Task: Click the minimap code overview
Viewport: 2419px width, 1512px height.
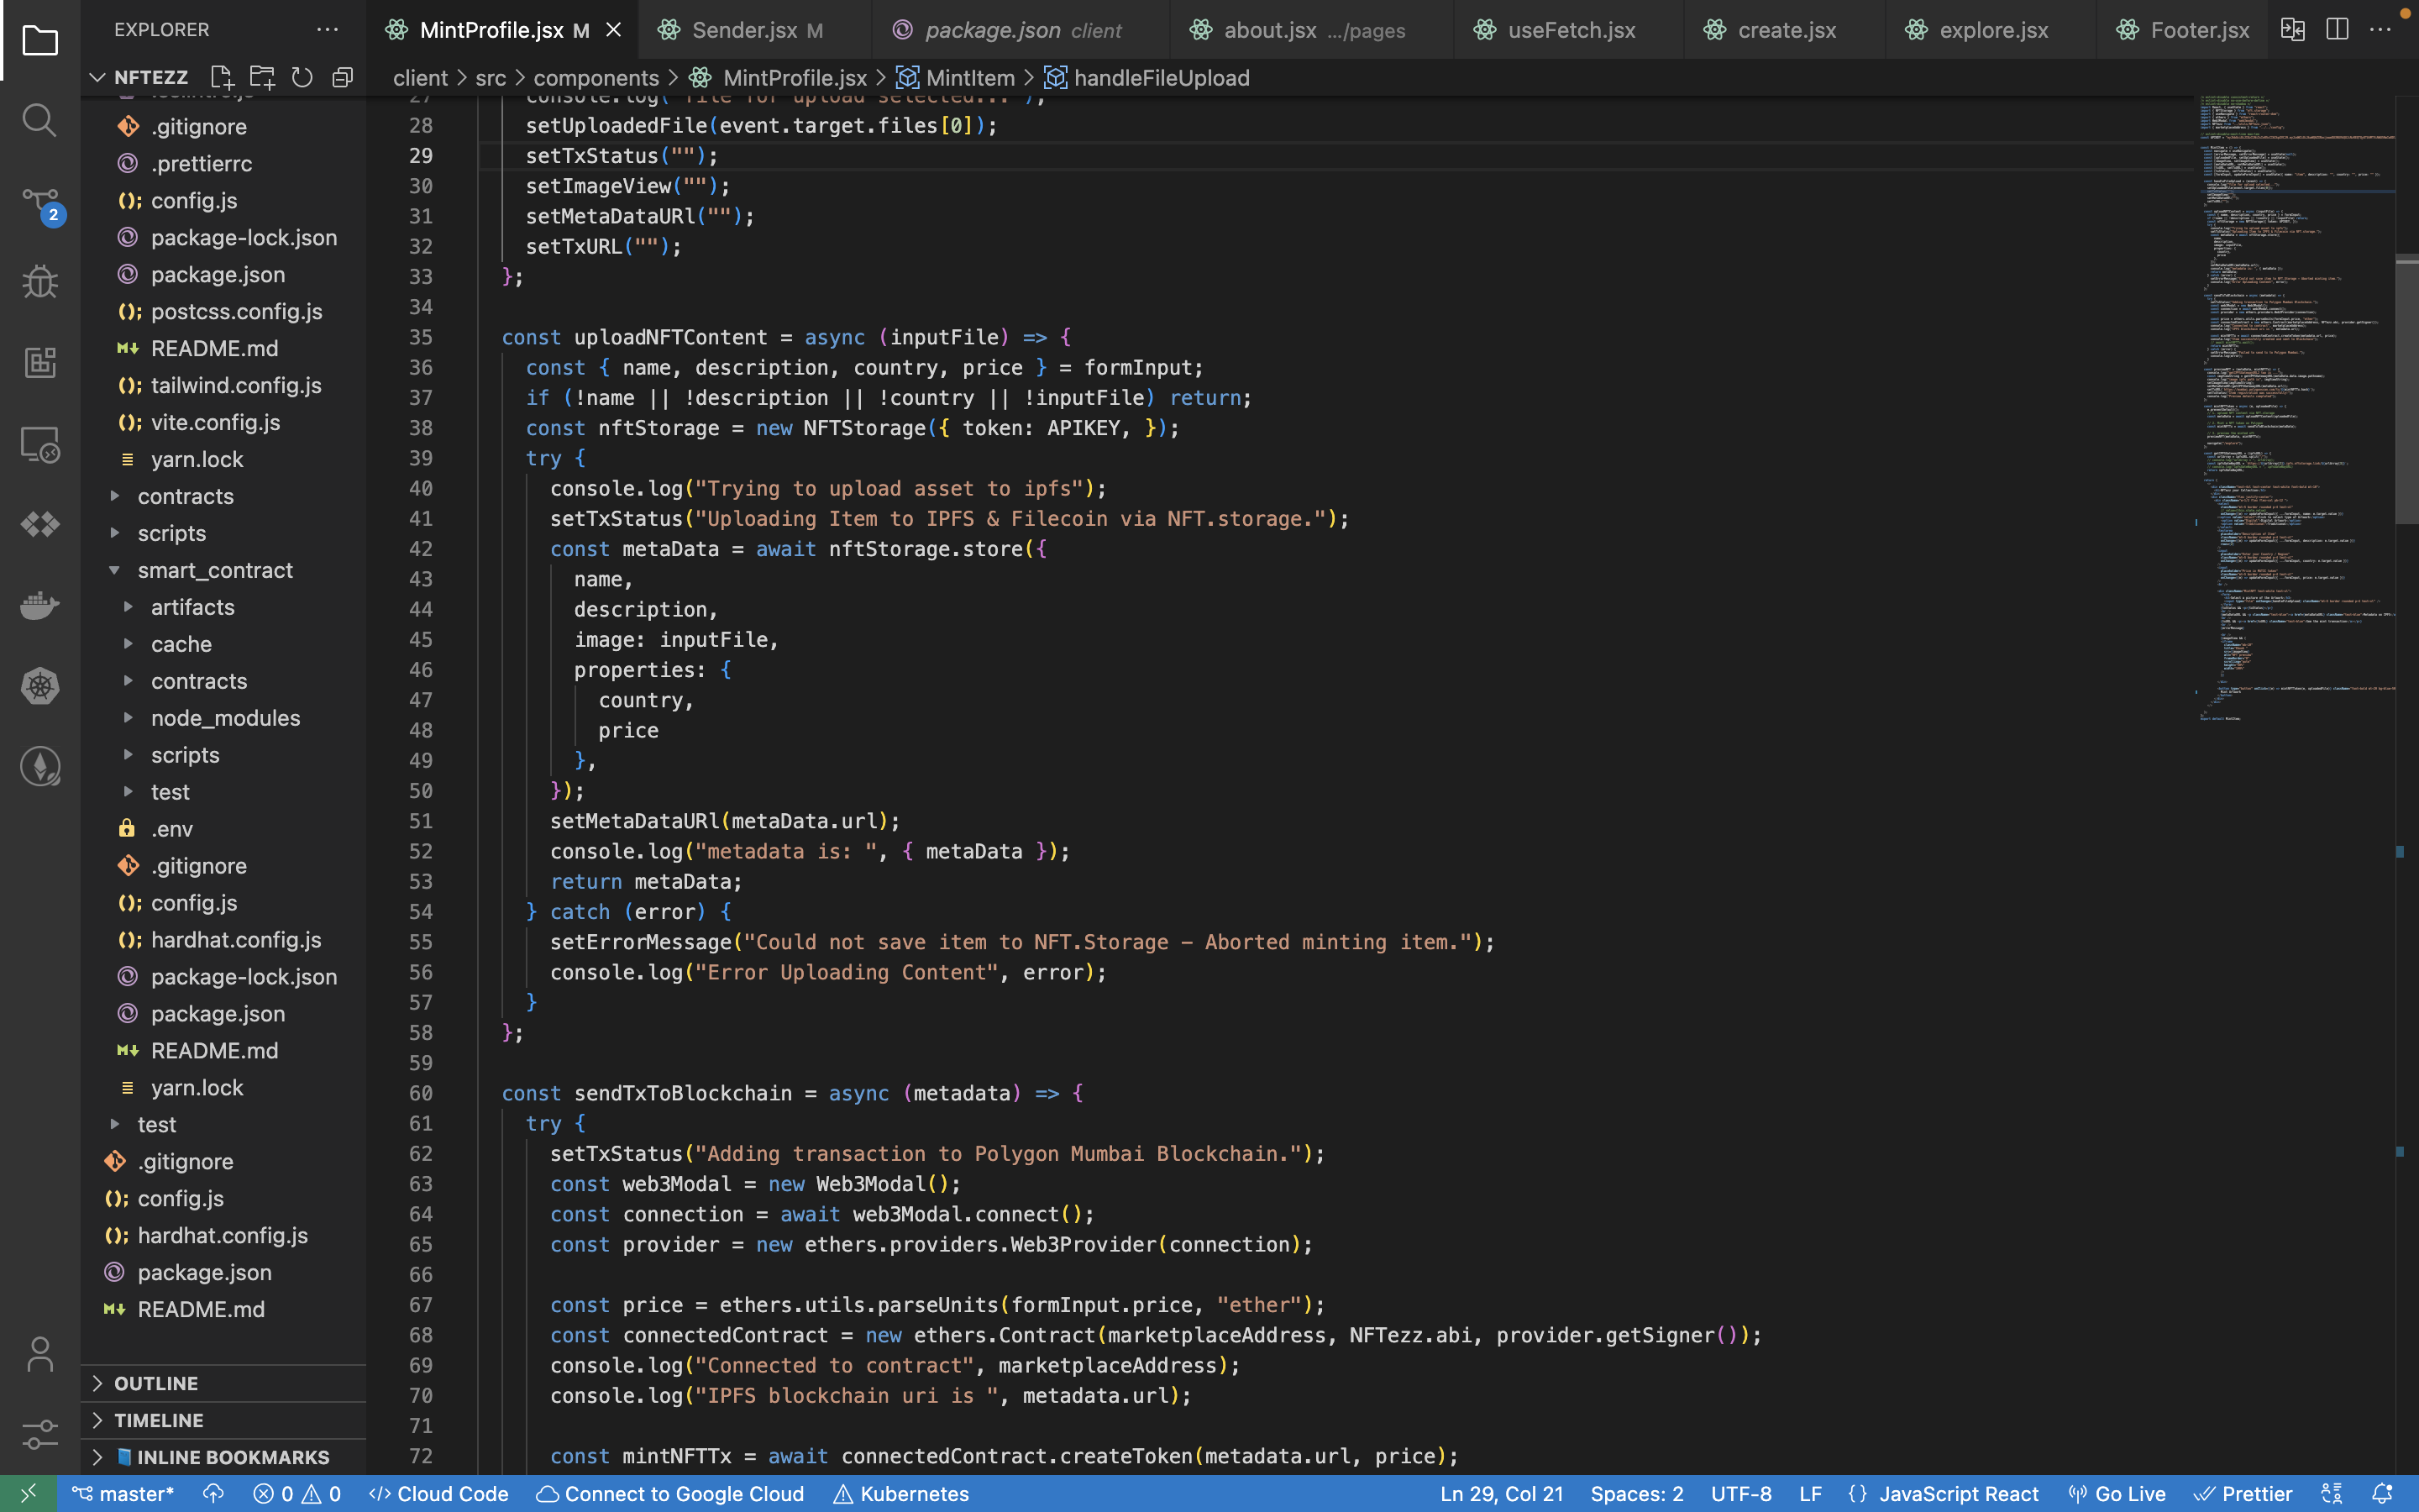Action: [2294, 400]
